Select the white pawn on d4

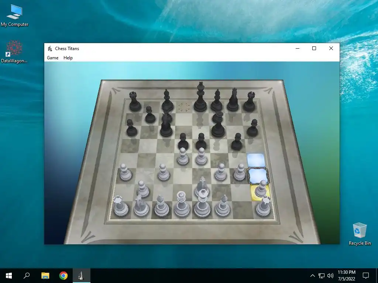tap(183, 156)
